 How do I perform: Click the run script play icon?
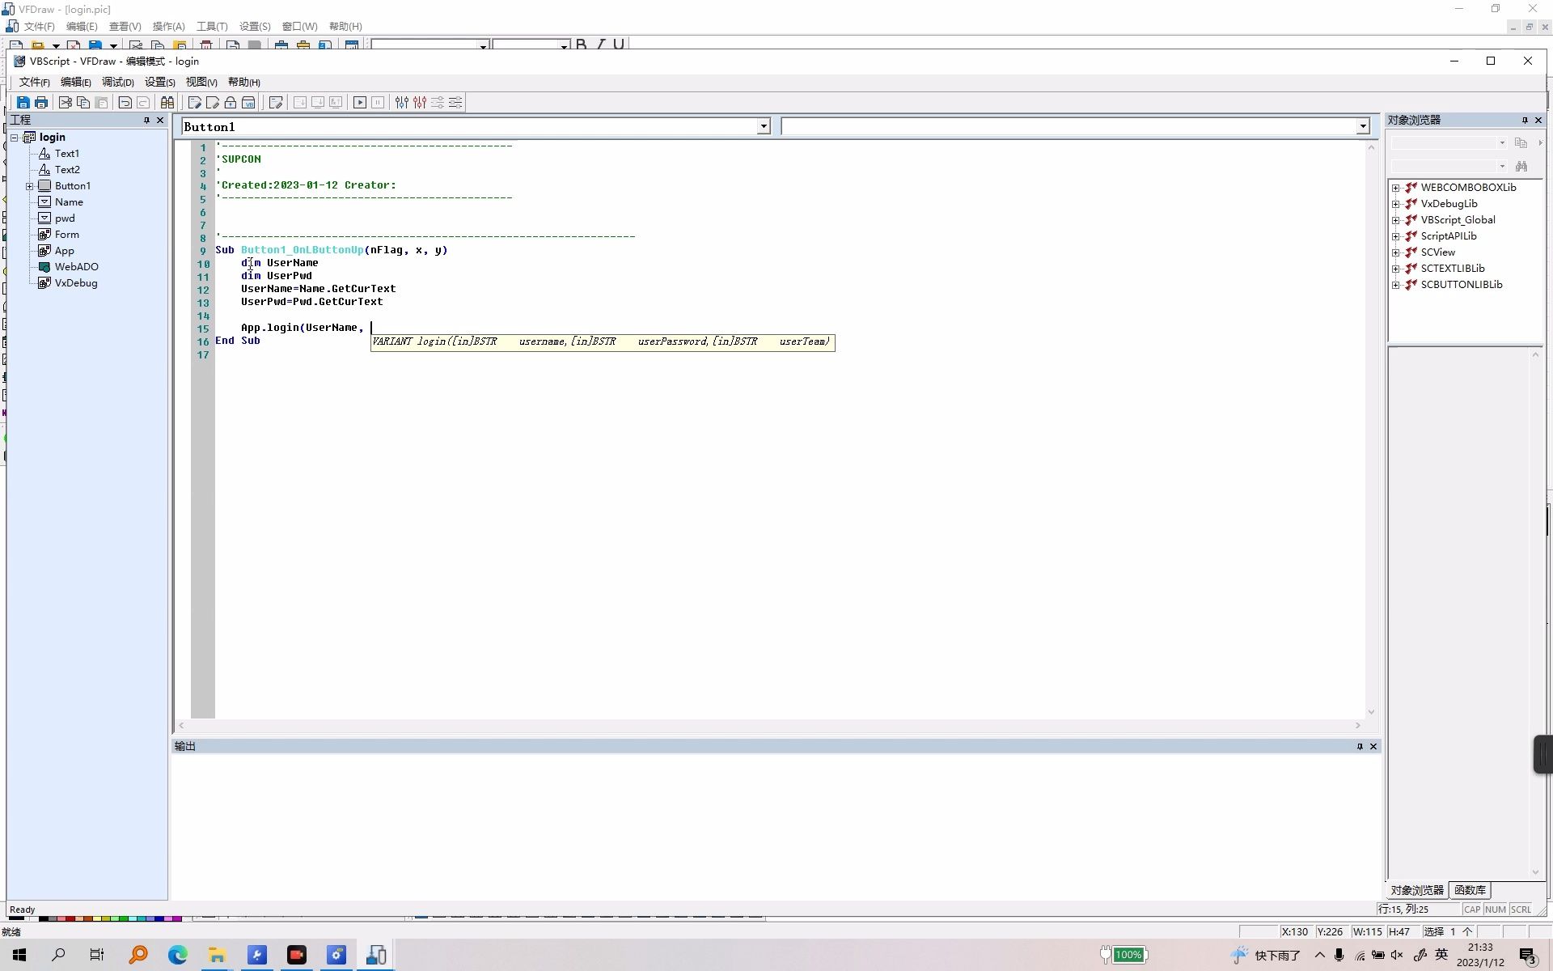point(360,103)
